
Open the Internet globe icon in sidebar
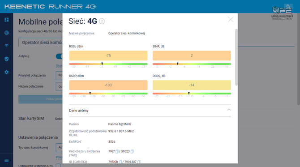tap(7, 33)
